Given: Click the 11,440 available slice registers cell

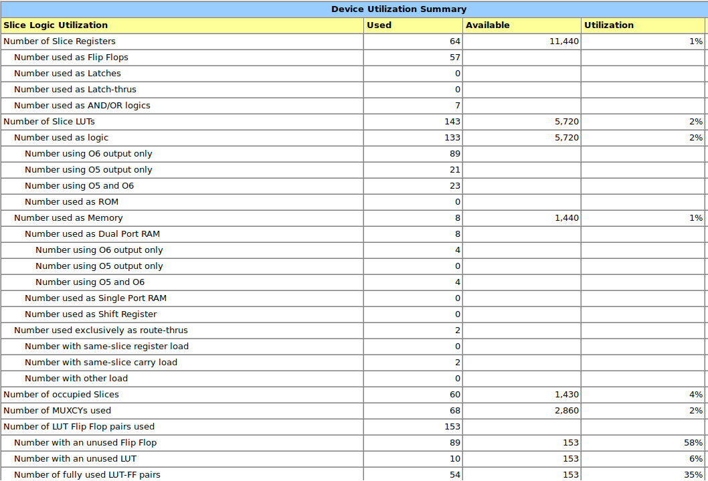Looking at the screenshot, I should (561, 41).
